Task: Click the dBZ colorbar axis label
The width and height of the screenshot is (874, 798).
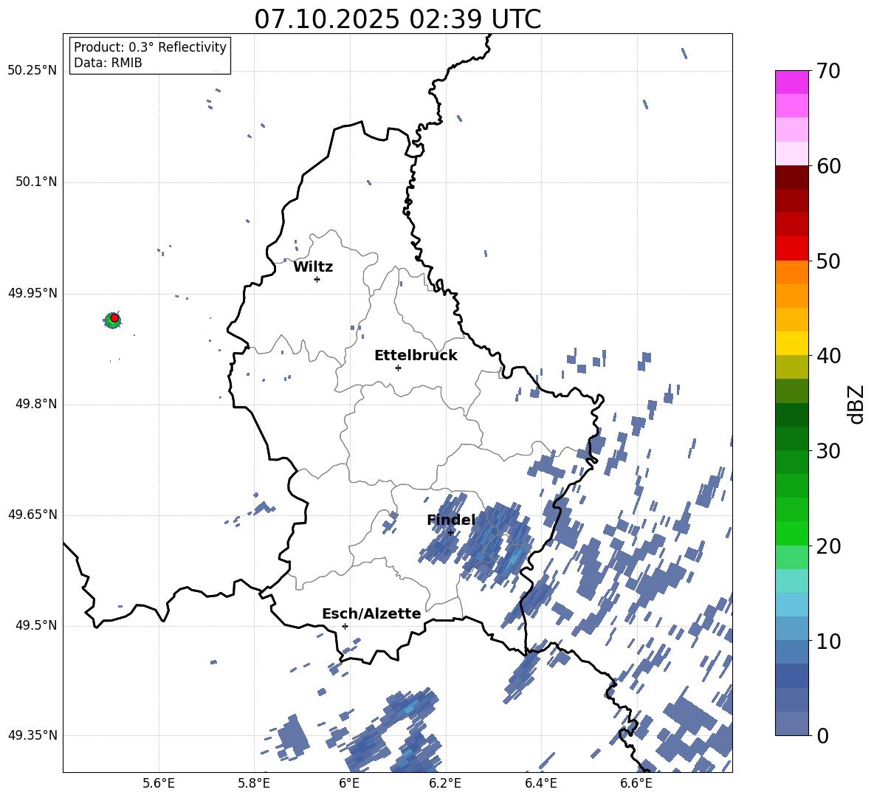Action: tap(855, 404)
